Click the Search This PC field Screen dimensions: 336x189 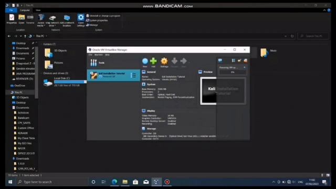(x=313, y=36)
